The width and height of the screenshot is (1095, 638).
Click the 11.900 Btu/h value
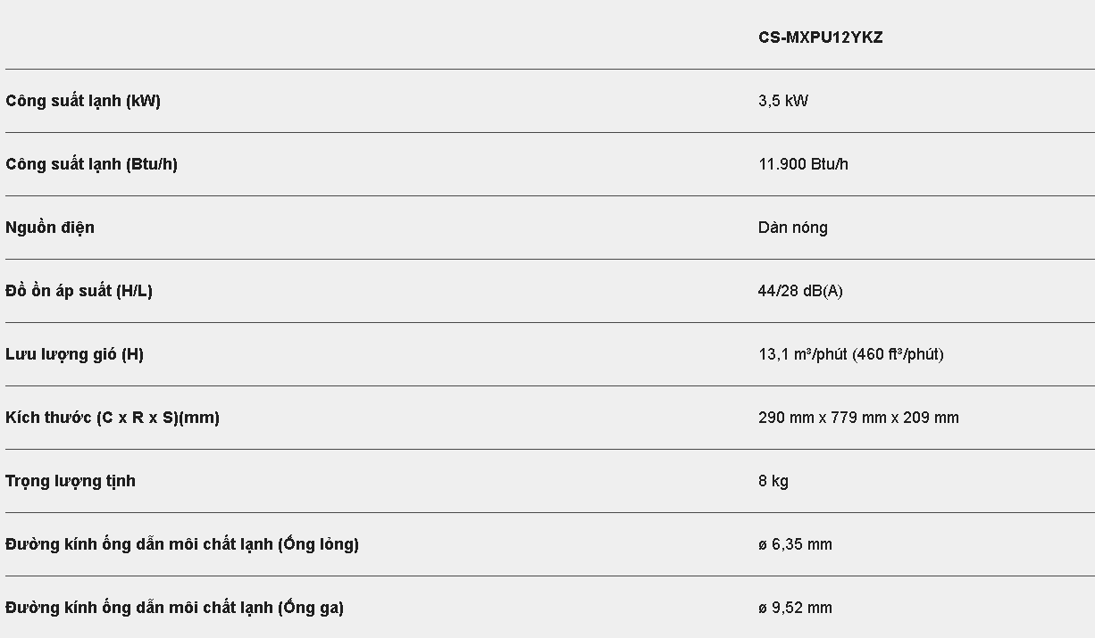pos(803,164)
